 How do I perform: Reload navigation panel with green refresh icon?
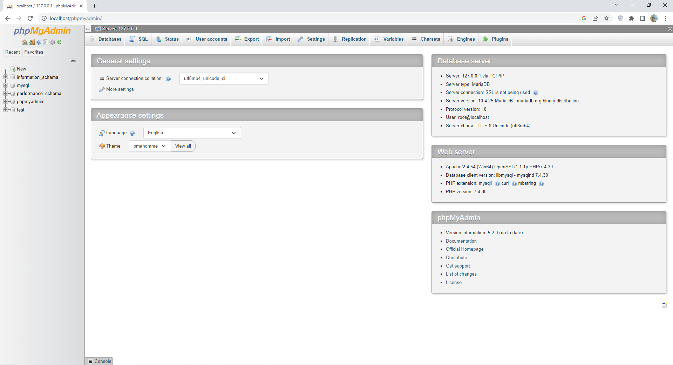click(x=59, y=42)
